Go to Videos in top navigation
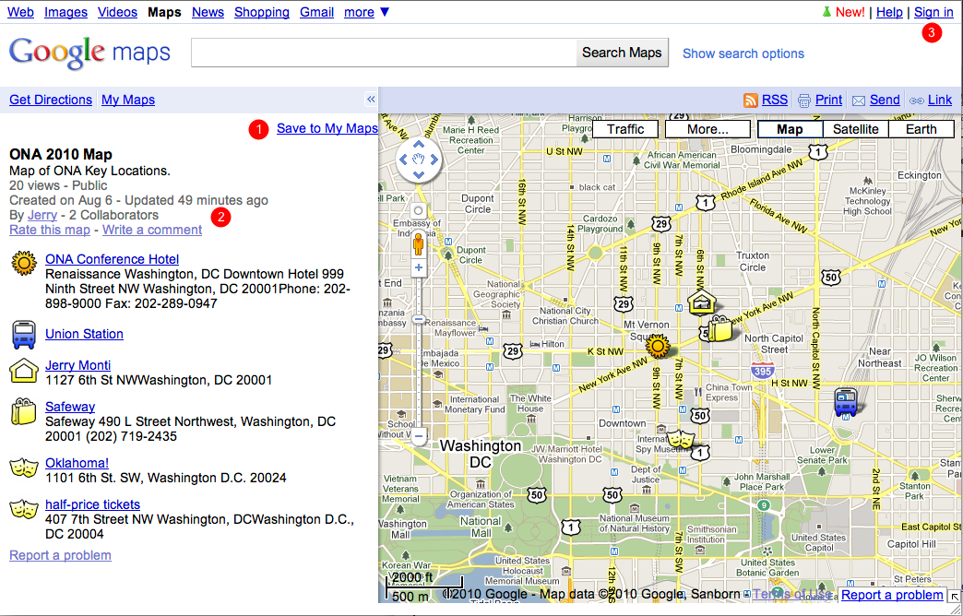Screen dimensions: 963x616 click(117, 12)
